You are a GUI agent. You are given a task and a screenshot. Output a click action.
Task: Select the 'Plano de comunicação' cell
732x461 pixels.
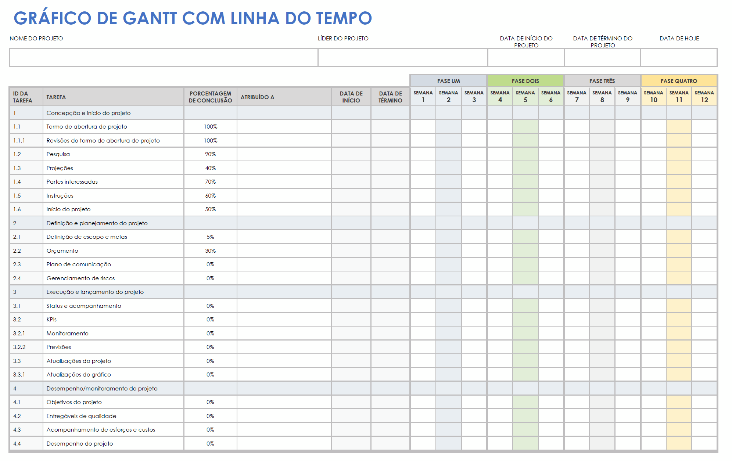113,264
